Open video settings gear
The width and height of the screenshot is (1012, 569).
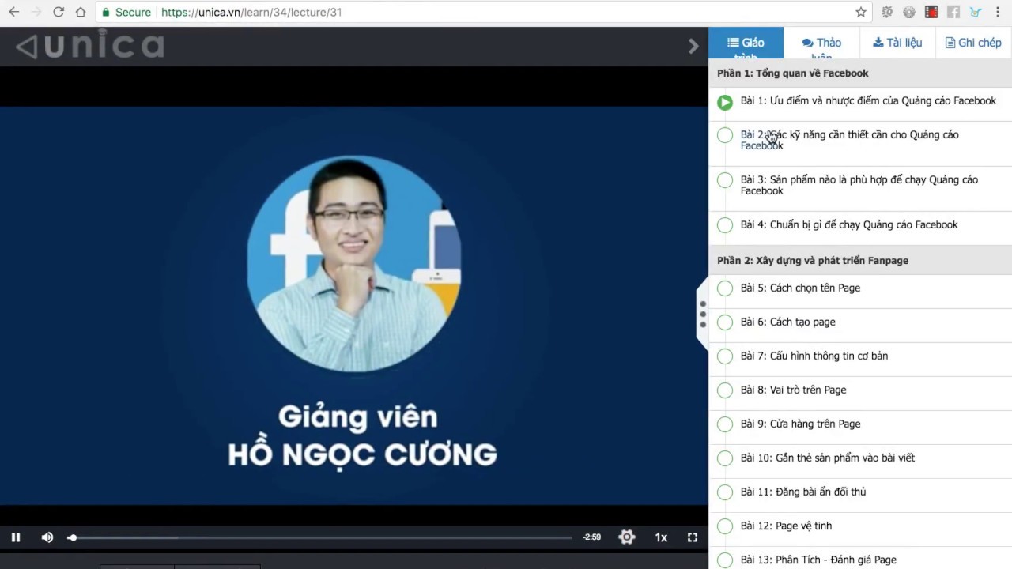627,537
